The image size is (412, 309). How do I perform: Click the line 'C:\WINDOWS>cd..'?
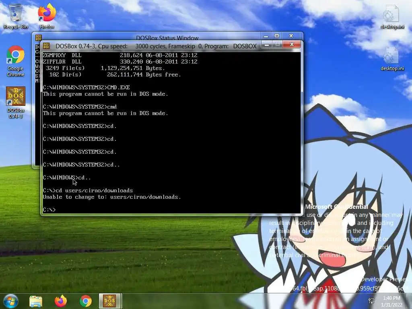[x=67, y=177]
